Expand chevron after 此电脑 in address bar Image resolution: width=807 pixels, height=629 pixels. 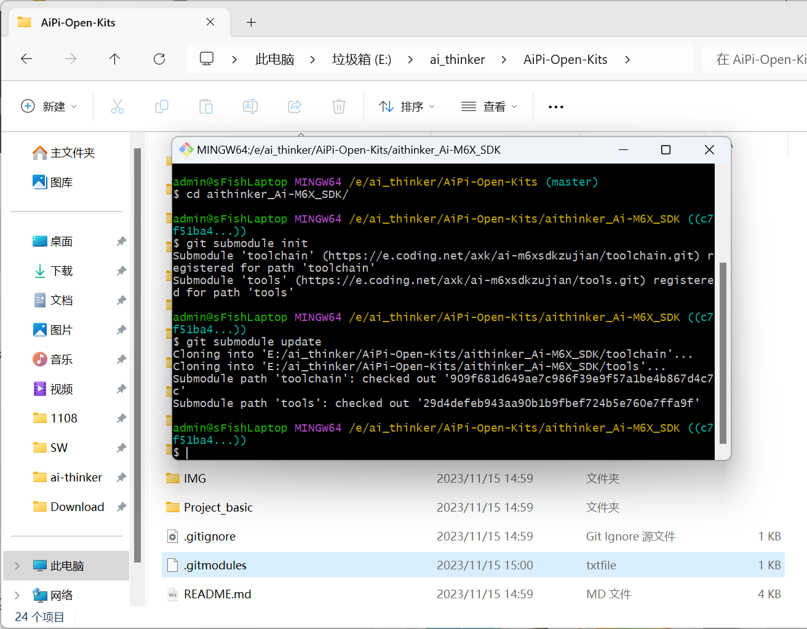[312, 60]
